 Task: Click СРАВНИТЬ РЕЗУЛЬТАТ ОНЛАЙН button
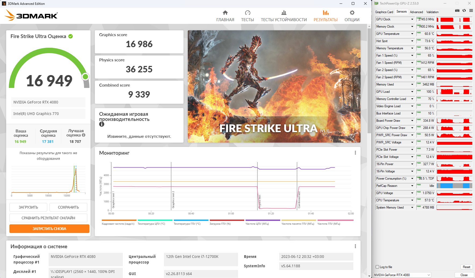48,218
